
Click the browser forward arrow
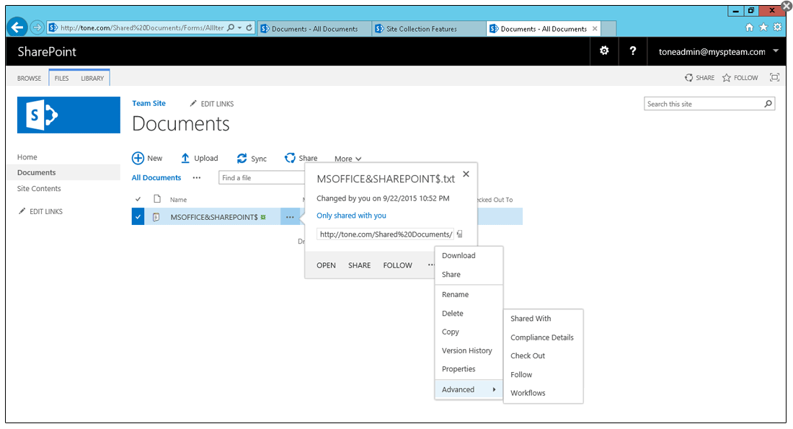(37, 27)
